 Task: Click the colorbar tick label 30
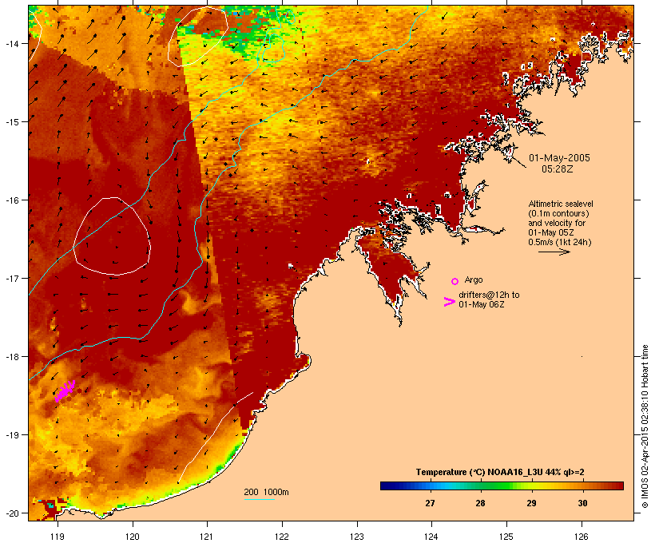[x=582, y=503]
